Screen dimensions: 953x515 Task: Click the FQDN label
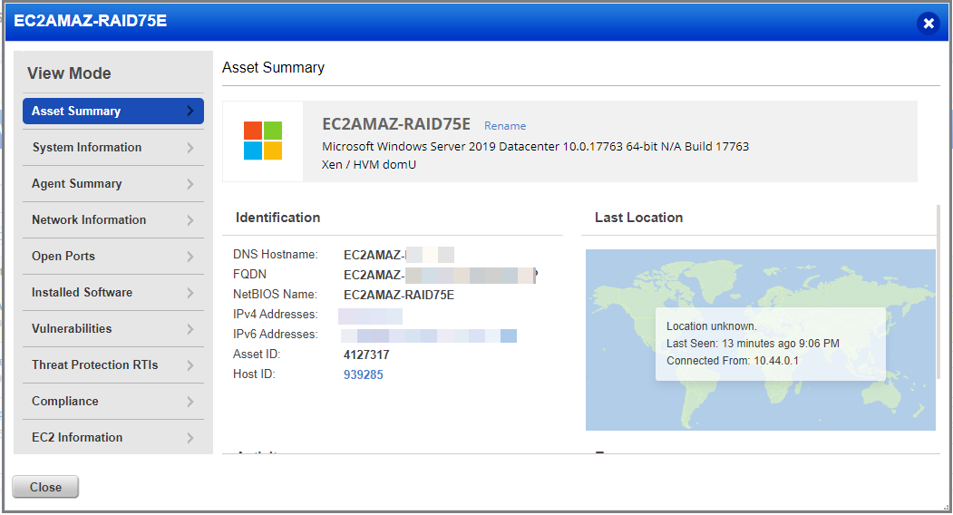click(249, 274)
